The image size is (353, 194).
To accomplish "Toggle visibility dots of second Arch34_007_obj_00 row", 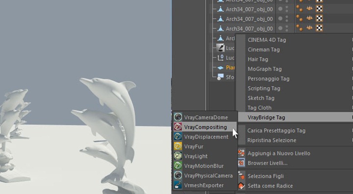I will (x=283, y=9).
